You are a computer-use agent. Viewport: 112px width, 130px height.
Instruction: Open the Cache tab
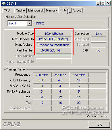tap(20, 10)
